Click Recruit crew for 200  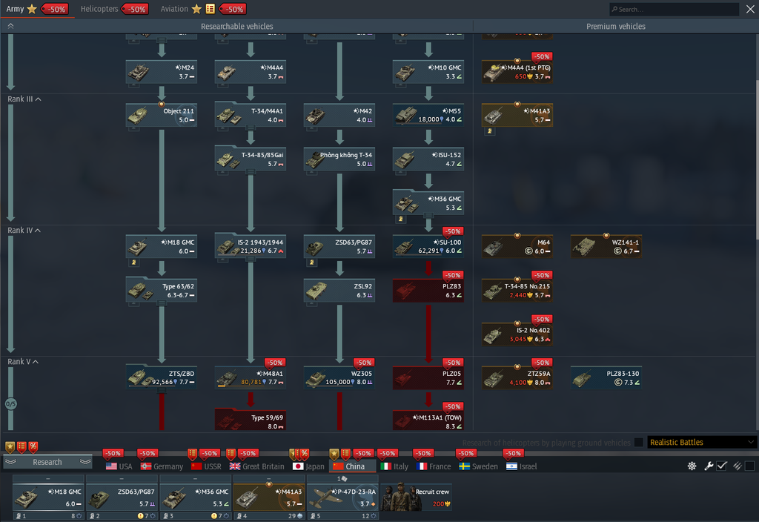[x=417, y=498]
